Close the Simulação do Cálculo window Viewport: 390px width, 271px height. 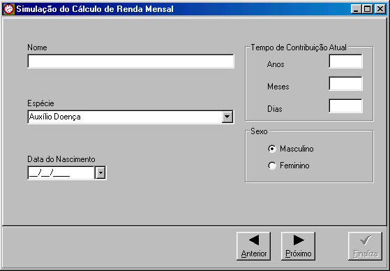(x=380, y=9)
